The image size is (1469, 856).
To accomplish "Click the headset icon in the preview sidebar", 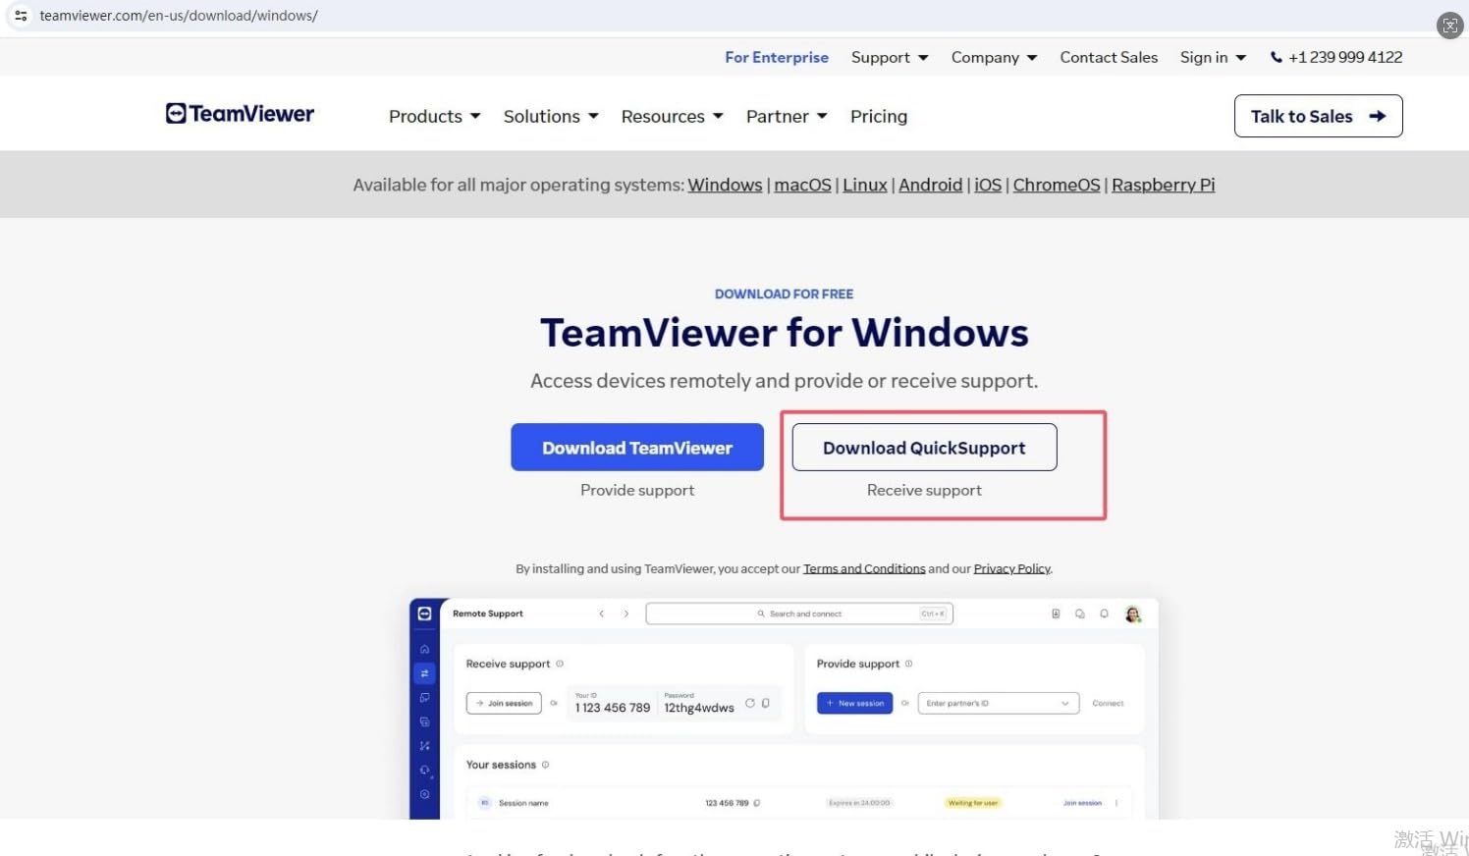I will 424,770.
